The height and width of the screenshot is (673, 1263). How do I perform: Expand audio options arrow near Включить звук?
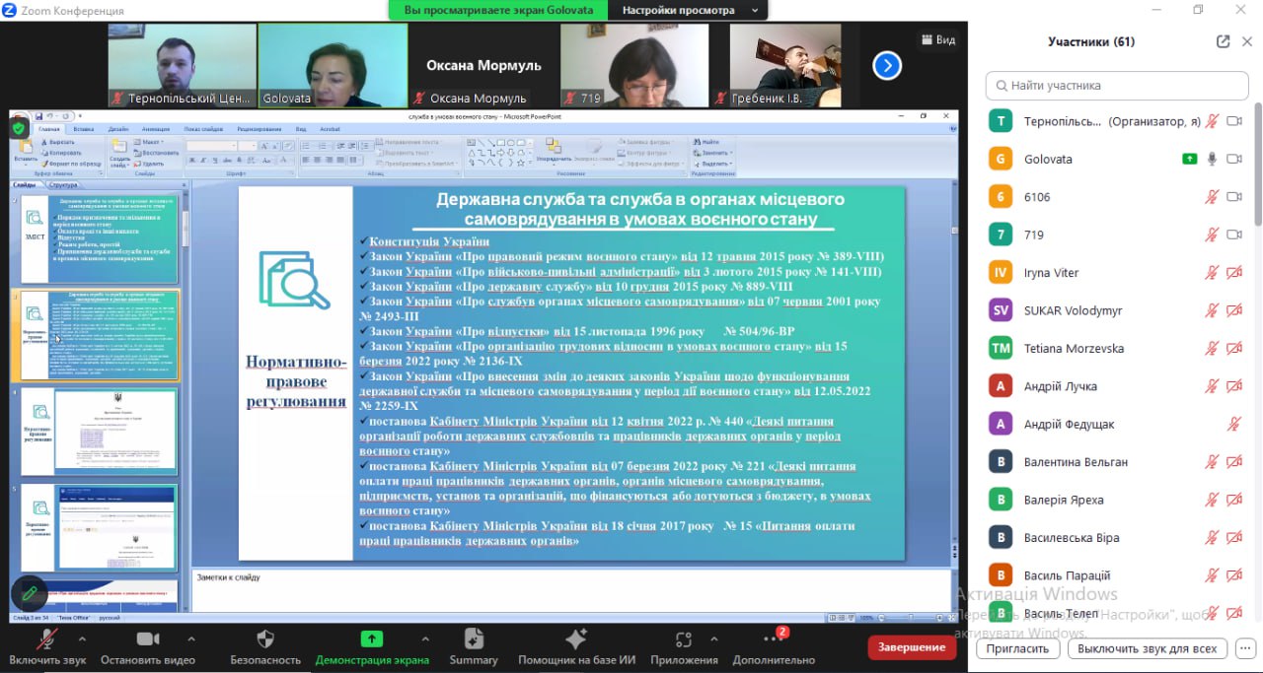82,639
